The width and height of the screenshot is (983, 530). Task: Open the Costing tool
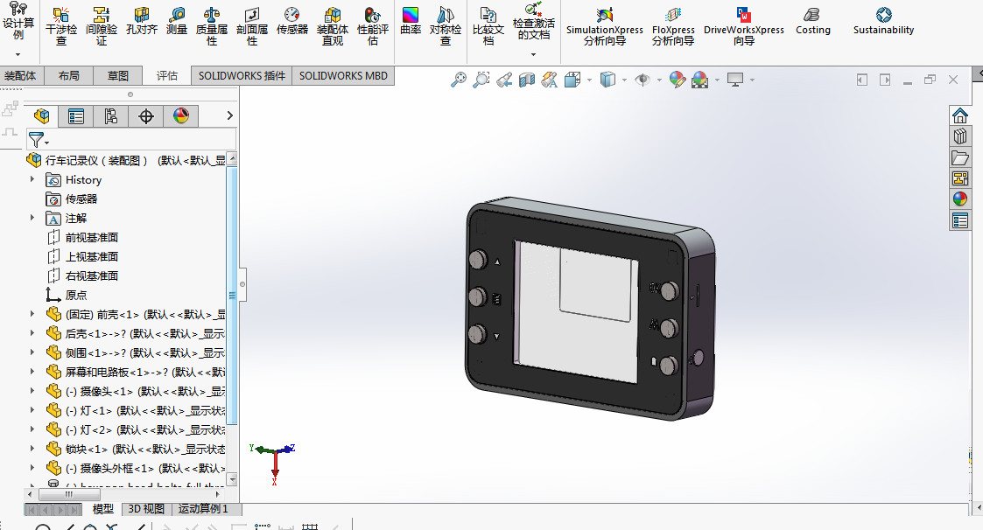[x=812, y=21]
